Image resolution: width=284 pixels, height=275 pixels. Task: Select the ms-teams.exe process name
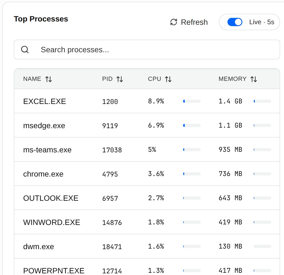pyautogui.click(x=47, y=150)
